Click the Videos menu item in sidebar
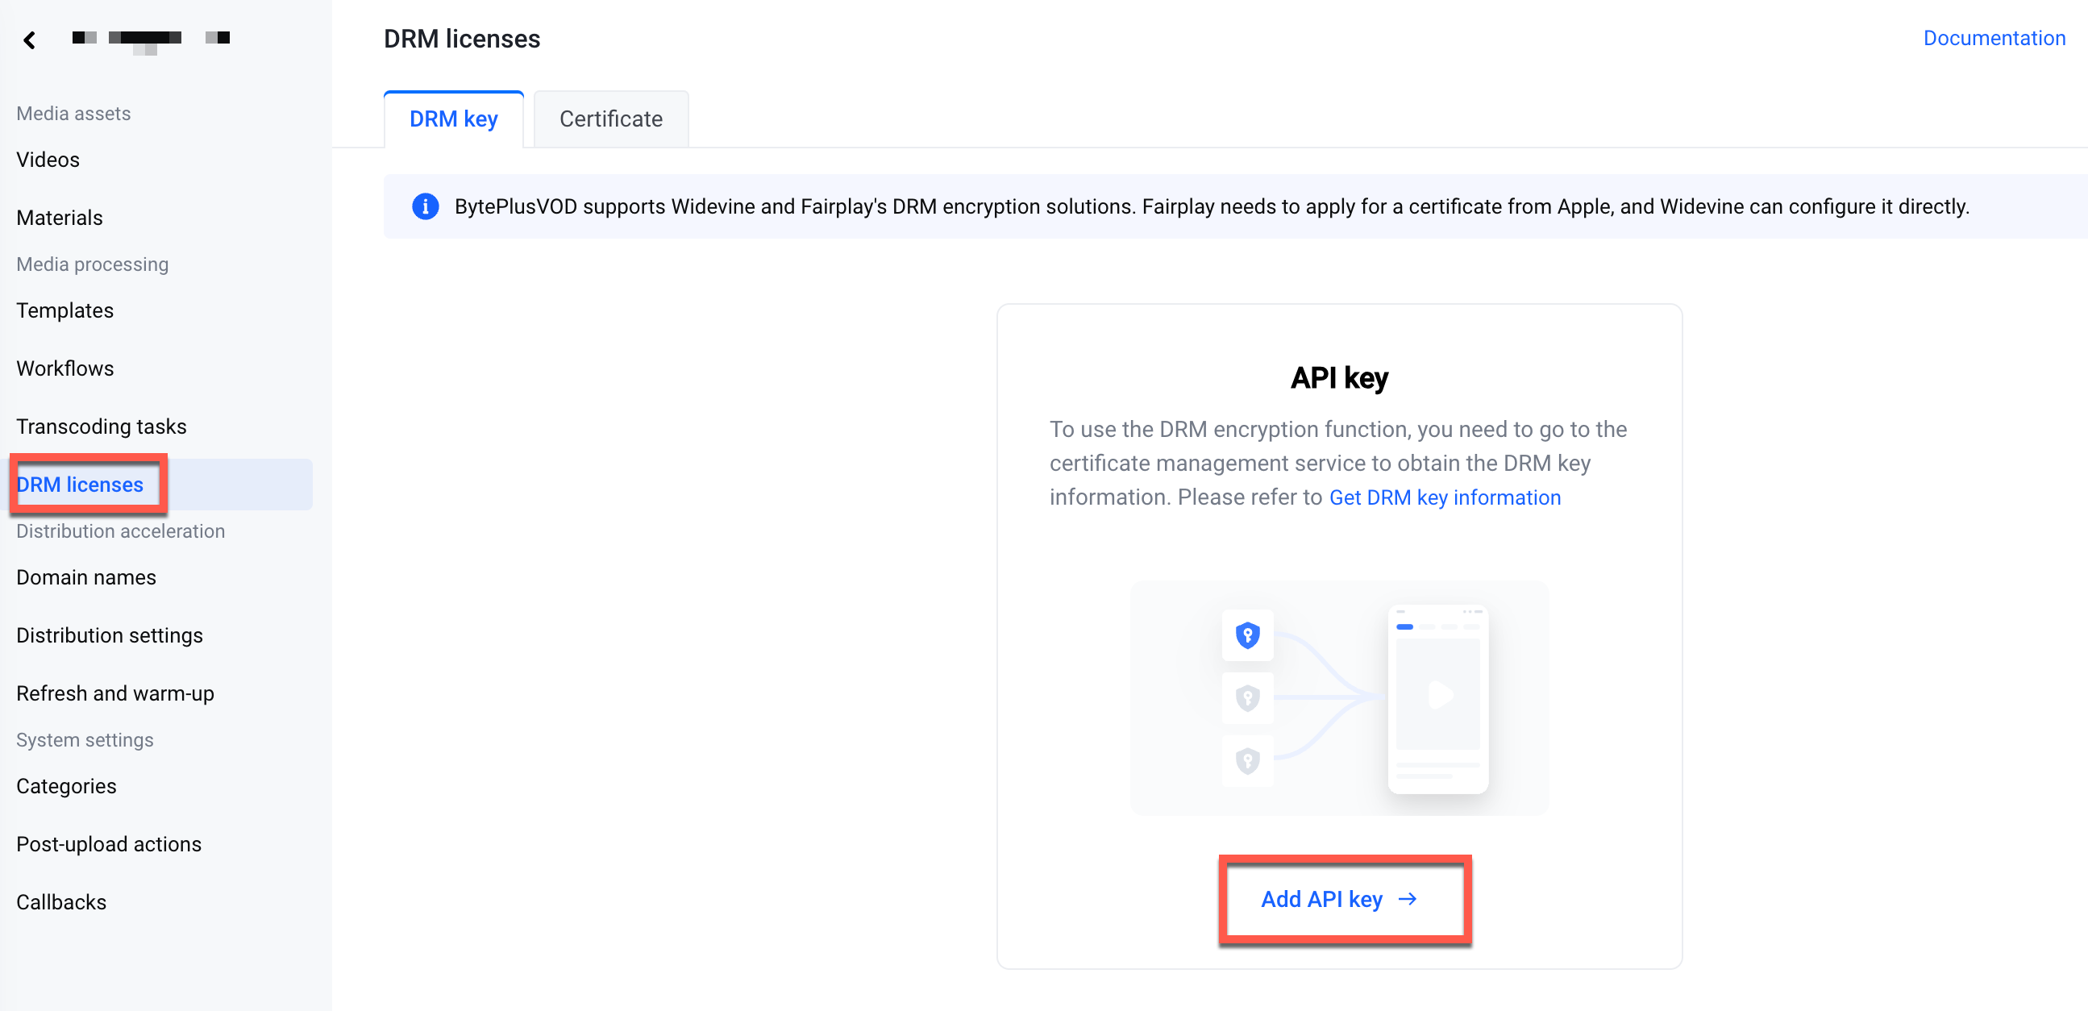2088x1011 pixels. coord(48,160)
